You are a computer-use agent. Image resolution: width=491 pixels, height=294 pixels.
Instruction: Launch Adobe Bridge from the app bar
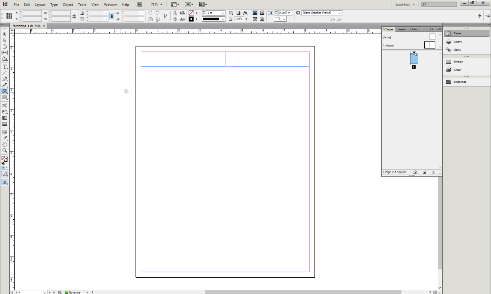pyautogui.click(x=140, y=4)
